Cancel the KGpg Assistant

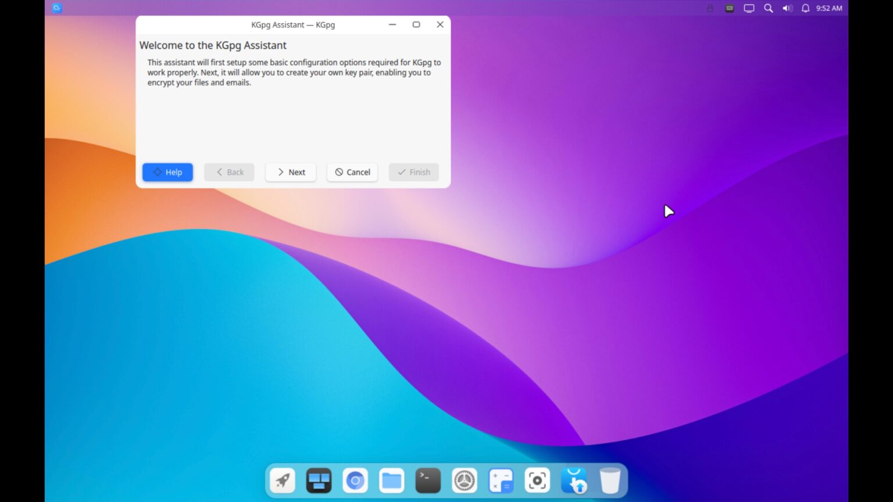pos(352,172)
